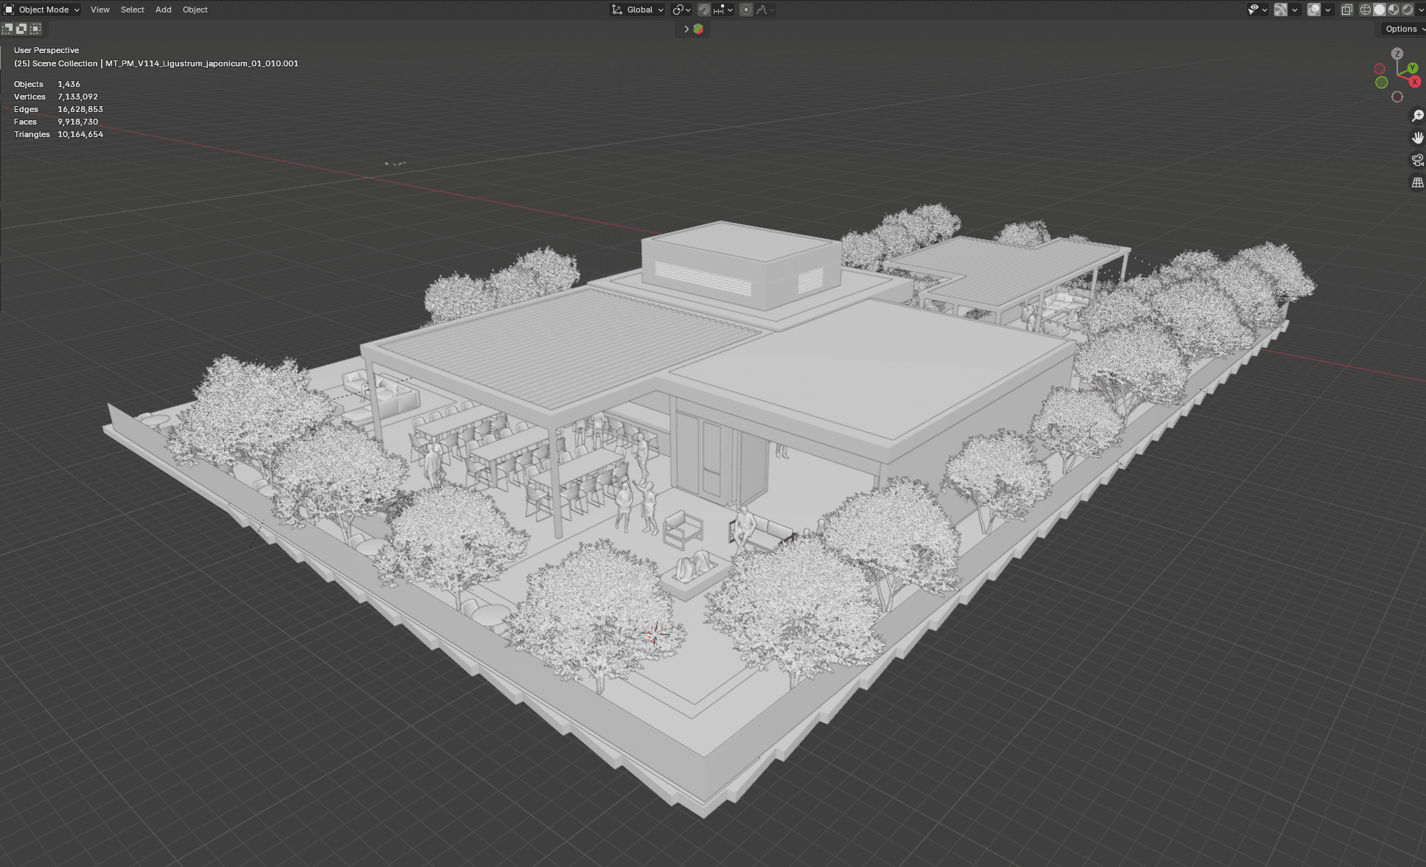
Task: Switch to orthographic grid view icon
Action: tap(1417, 182)
